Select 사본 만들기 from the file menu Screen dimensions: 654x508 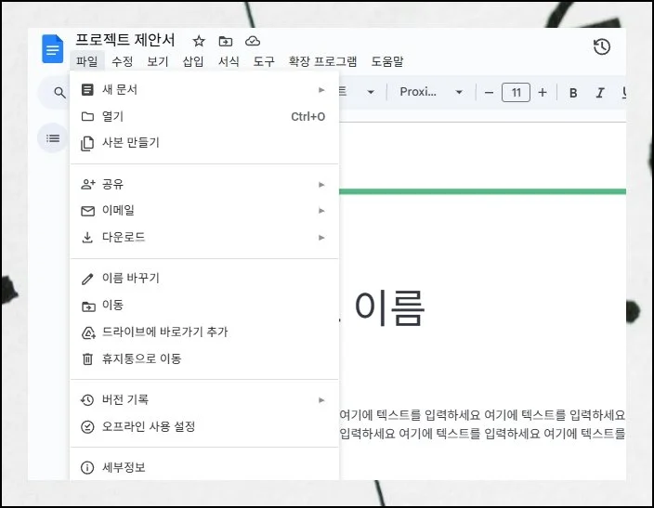[131, 143]
